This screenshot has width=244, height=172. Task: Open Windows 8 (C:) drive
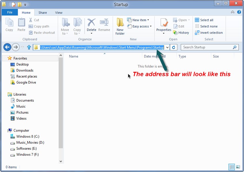[x=28, y=137]
